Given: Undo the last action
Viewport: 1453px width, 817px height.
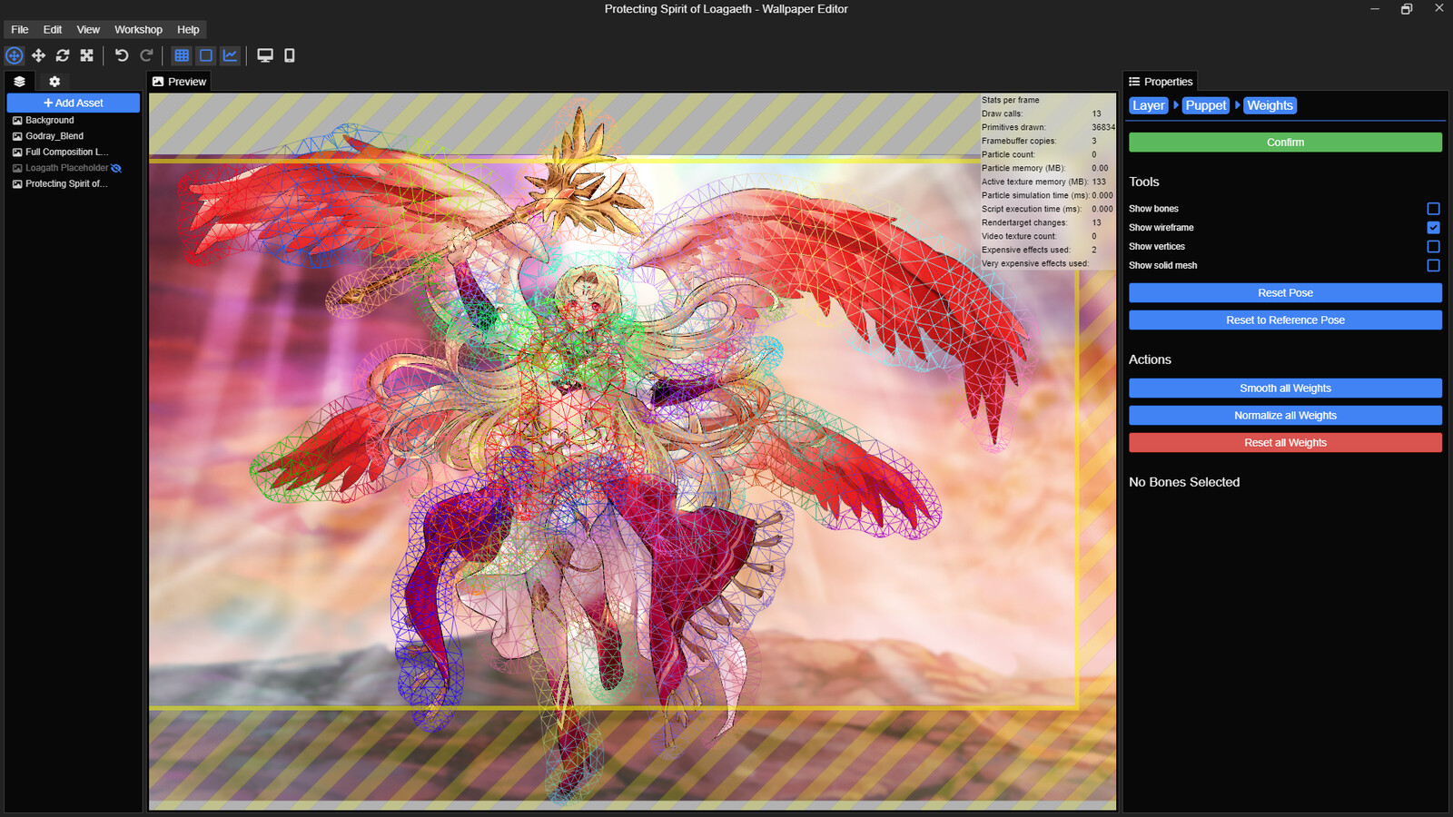Looking at the screenshot, I should [x=122, y=55].
